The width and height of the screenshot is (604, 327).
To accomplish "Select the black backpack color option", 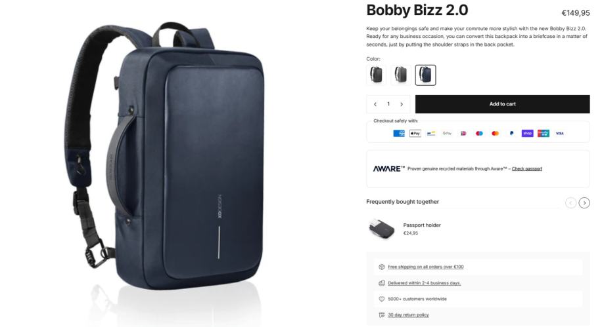I will [376, 75].
